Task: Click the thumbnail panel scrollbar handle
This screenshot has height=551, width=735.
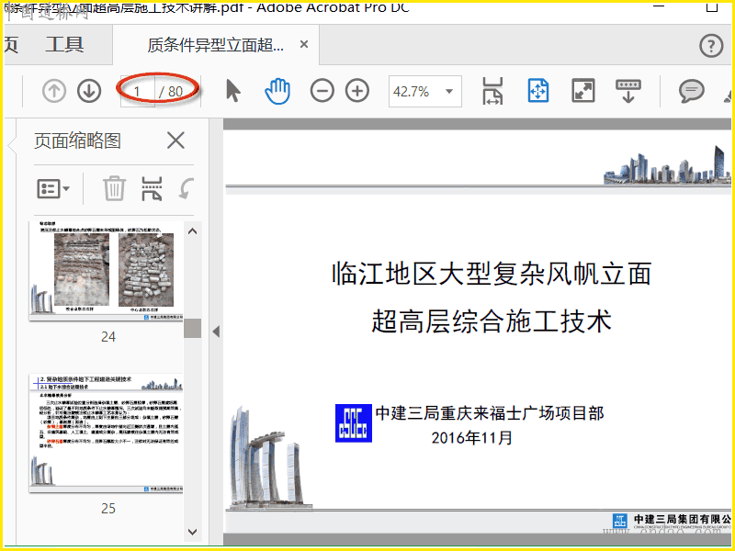Action: 192,328
